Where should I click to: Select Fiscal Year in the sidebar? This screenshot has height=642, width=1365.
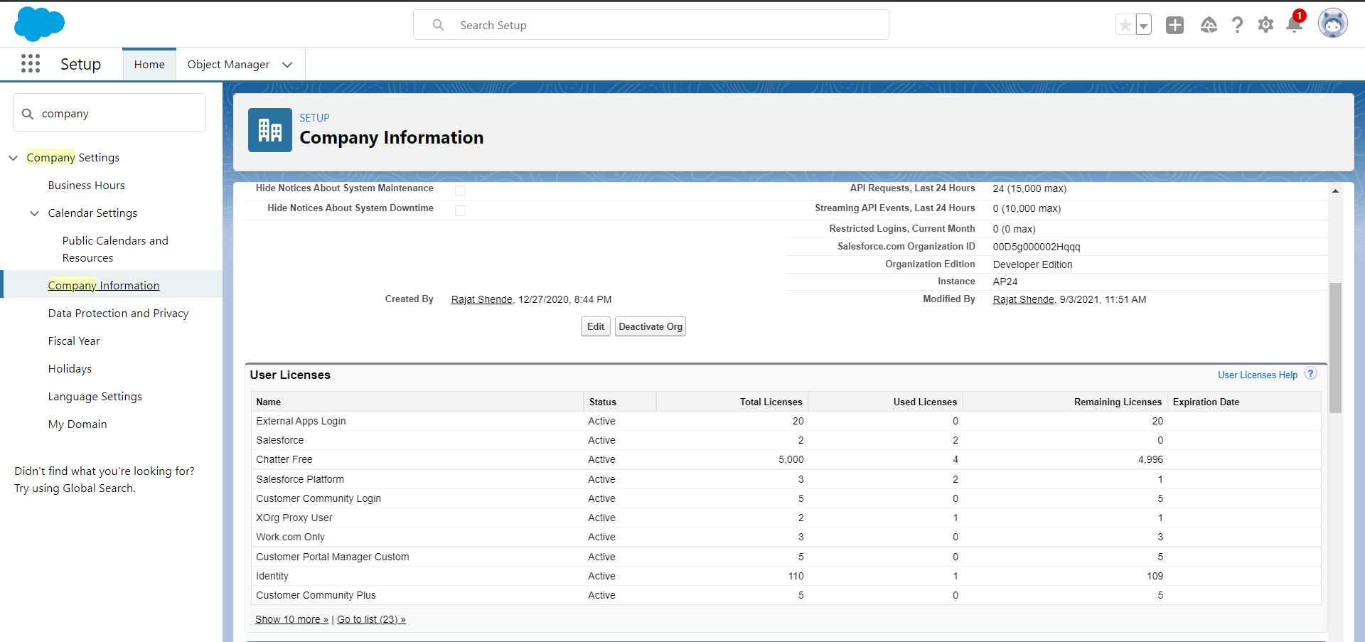[74, 341]
